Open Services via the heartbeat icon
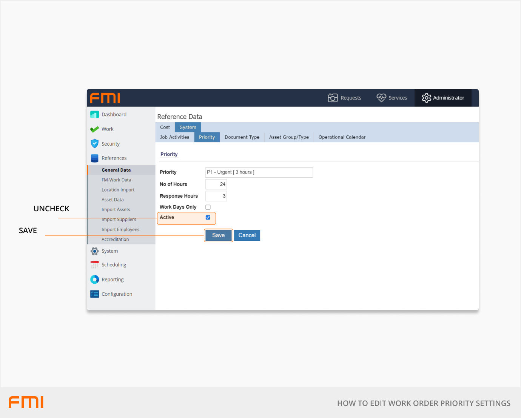Image resolution: width=521 pixels, height=418 pixels. coord(381,98)
